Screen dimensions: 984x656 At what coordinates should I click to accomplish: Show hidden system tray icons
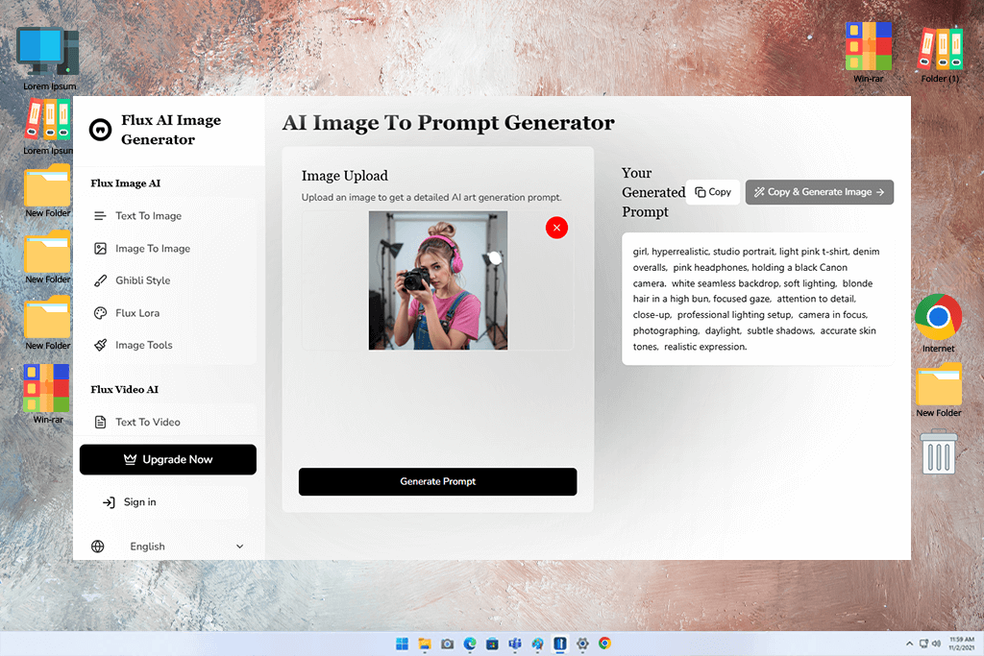pyautogui.click(x=909, y=644)
